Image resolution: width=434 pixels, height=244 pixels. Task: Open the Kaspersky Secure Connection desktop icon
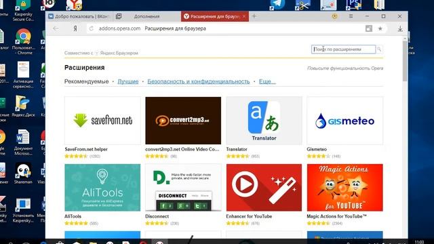23,11
